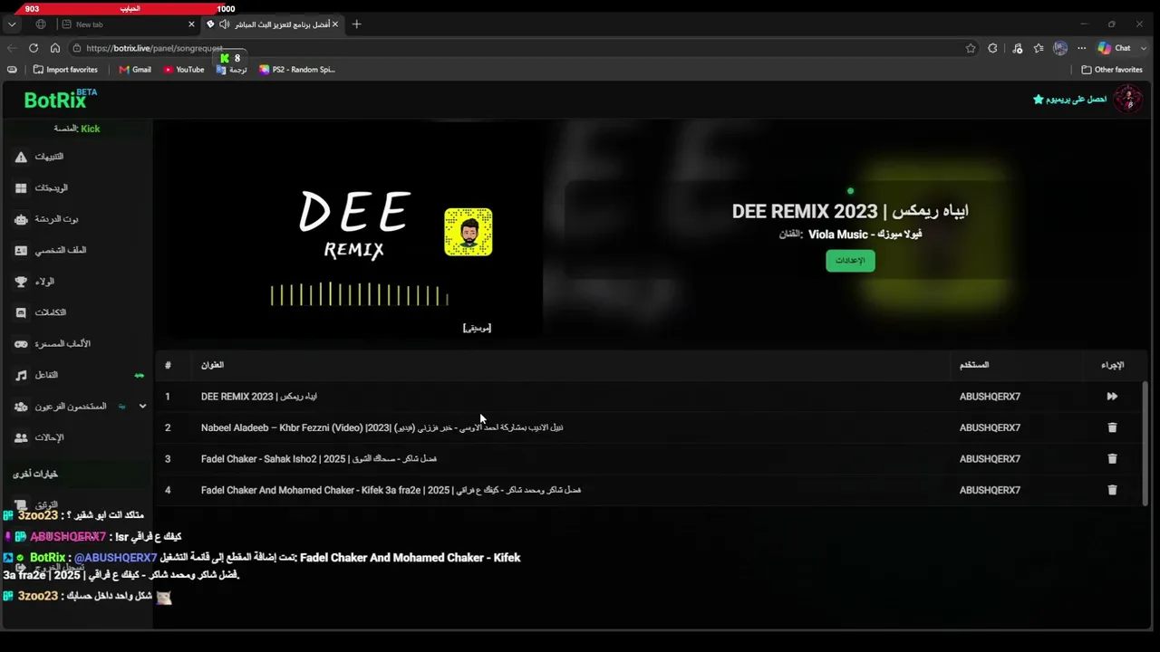Delete Kifek 3a fra2e song from queue
Screen dimensions: 1160x652
(1112, 490)
